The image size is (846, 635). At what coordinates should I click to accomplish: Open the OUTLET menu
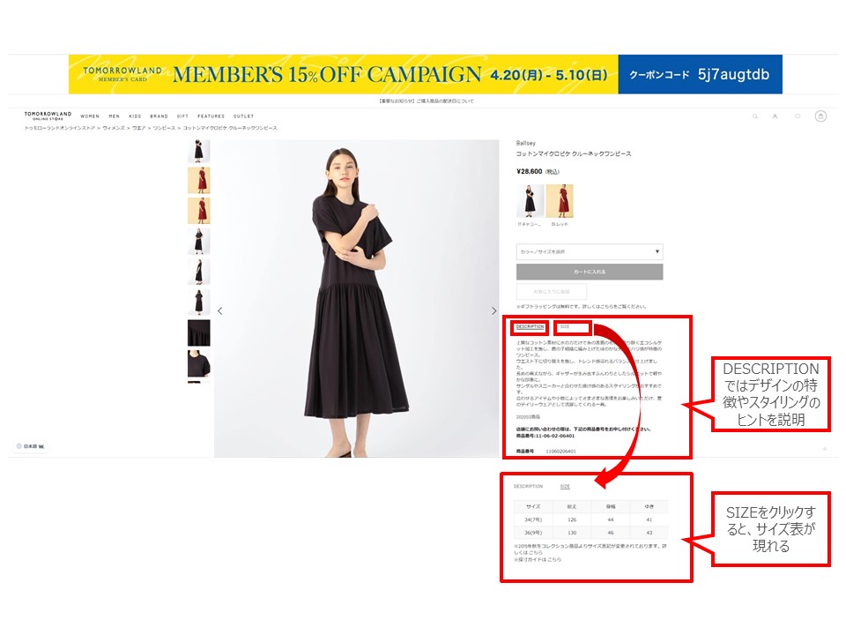(x=243, y=116)
